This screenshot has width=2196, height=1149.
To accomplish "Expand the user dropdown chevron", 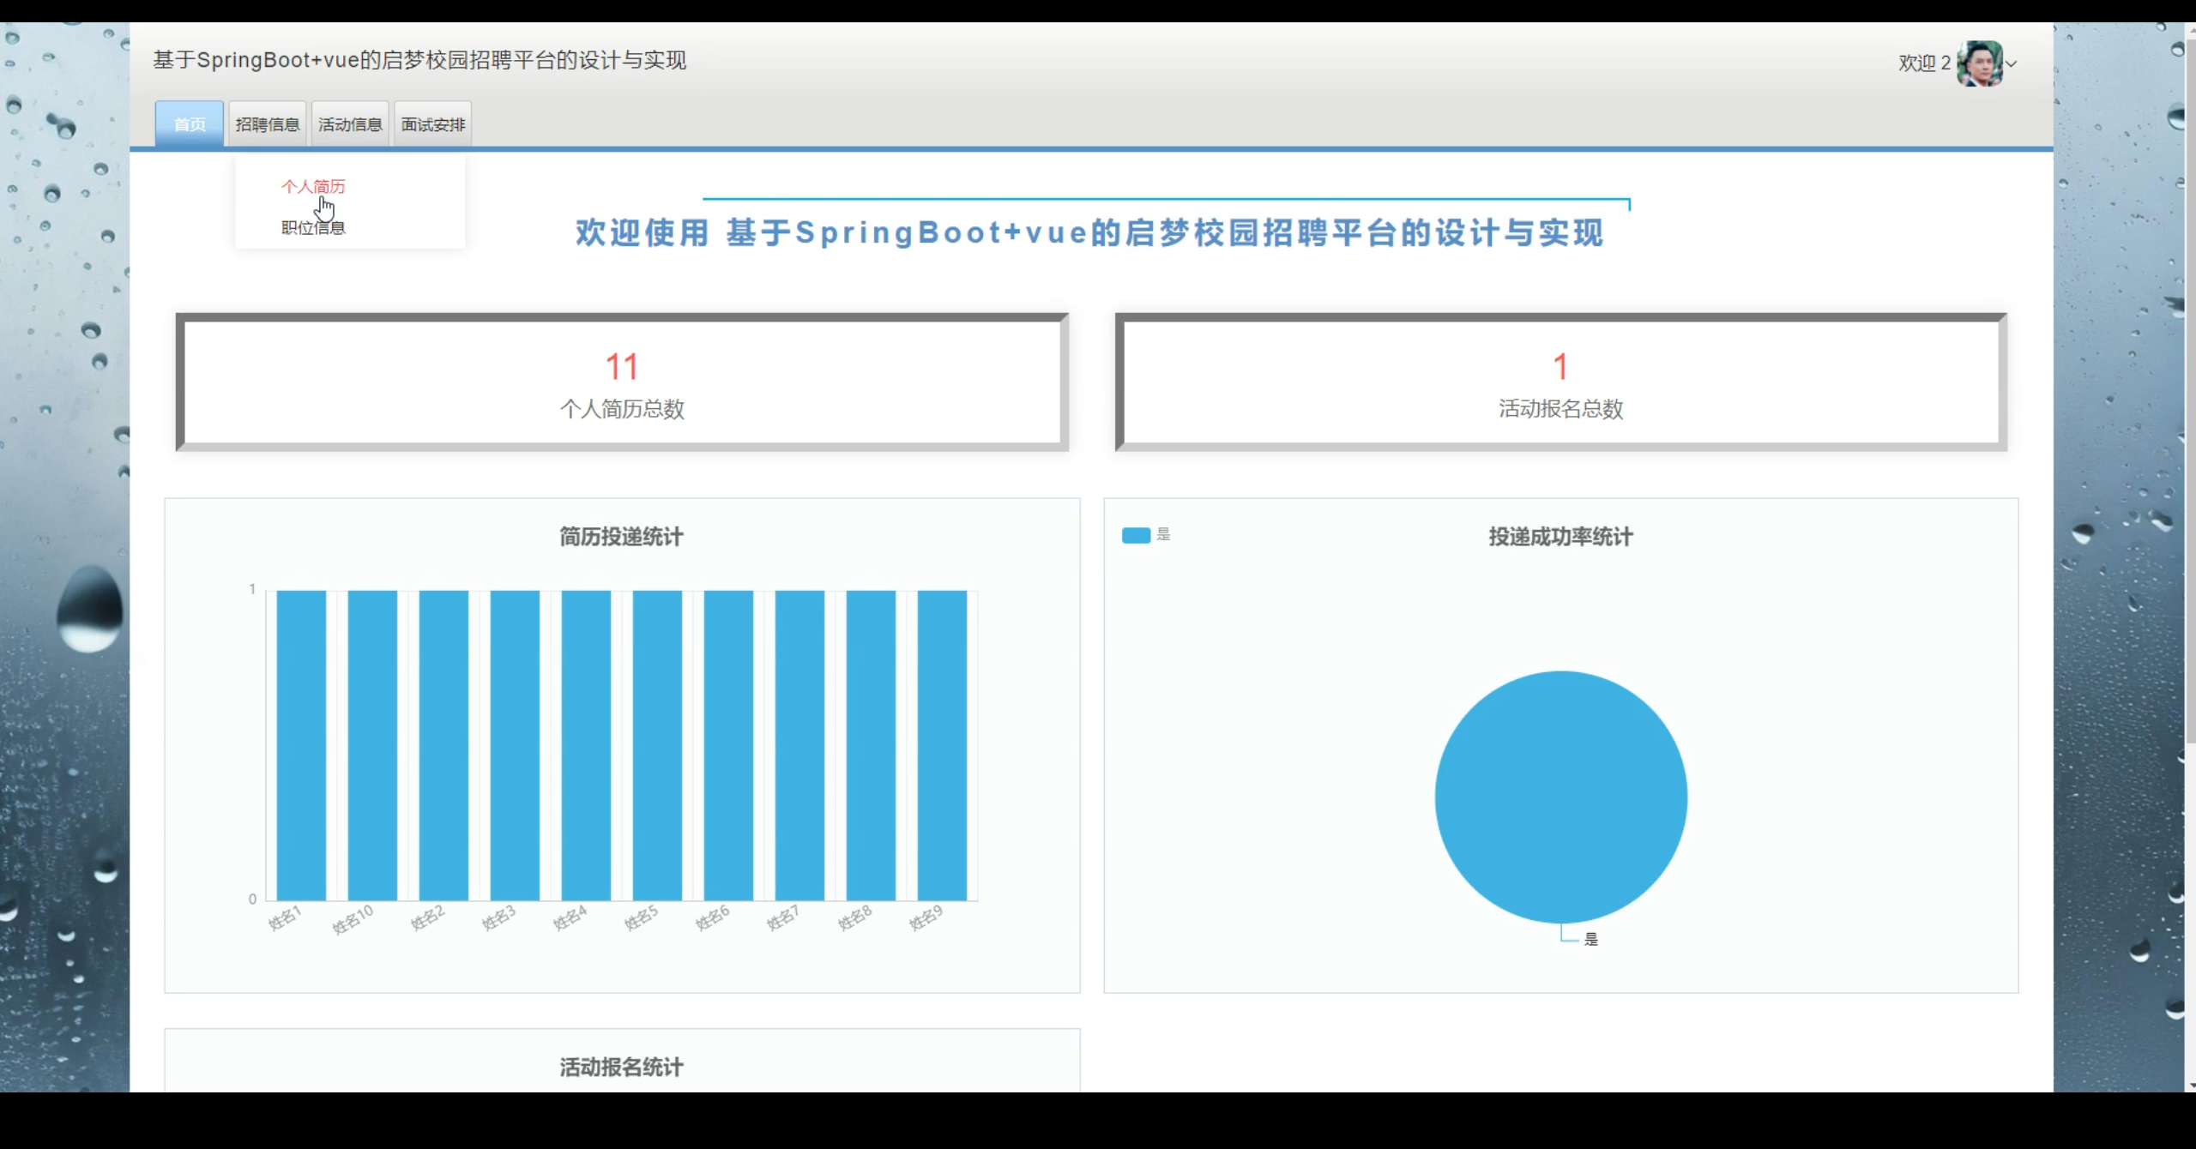I will point(2012,63).
